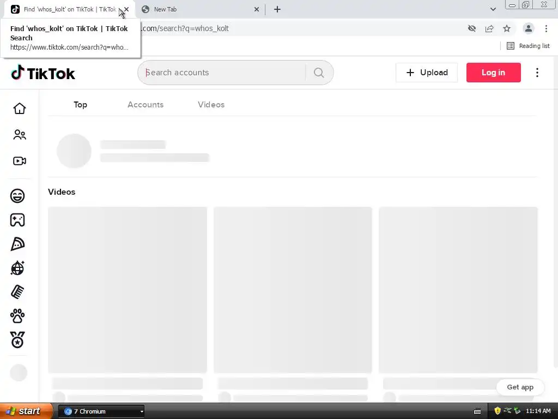Click the Videos section heading
Image resolution: width=558 pixels, height=419 pixels.
(x=62, y=192)
